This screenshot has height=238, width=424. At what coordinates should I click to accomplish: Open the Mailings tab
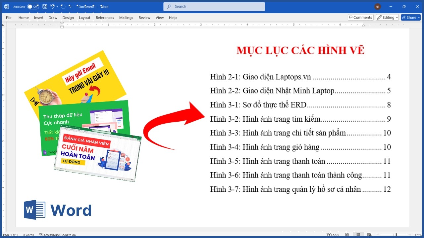(x=126, y=18)
